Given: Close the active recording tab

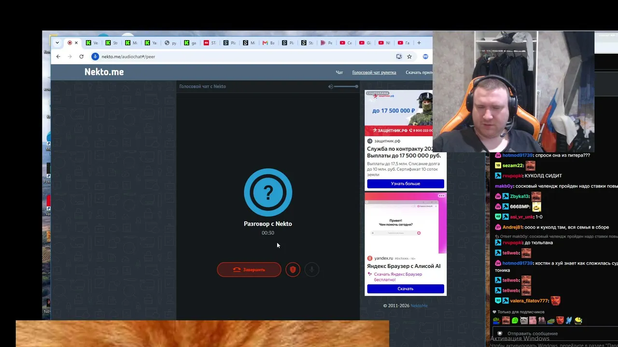Looking at the screenshot, I should pyautogui.click(x=76, y=43).
